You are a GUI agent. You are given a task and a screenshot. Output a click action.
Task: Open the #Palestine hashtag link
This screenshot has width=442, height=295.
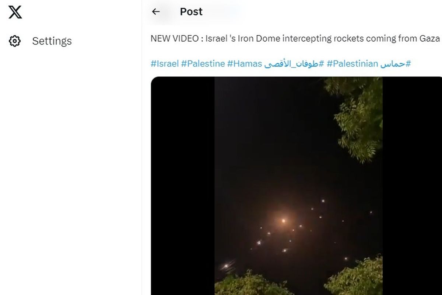tap(203, 64)
